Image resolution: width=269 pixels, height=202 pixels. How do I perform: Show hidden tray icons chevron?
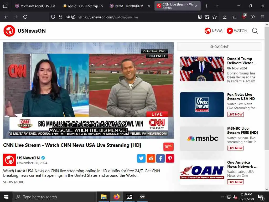pos(222,197)
